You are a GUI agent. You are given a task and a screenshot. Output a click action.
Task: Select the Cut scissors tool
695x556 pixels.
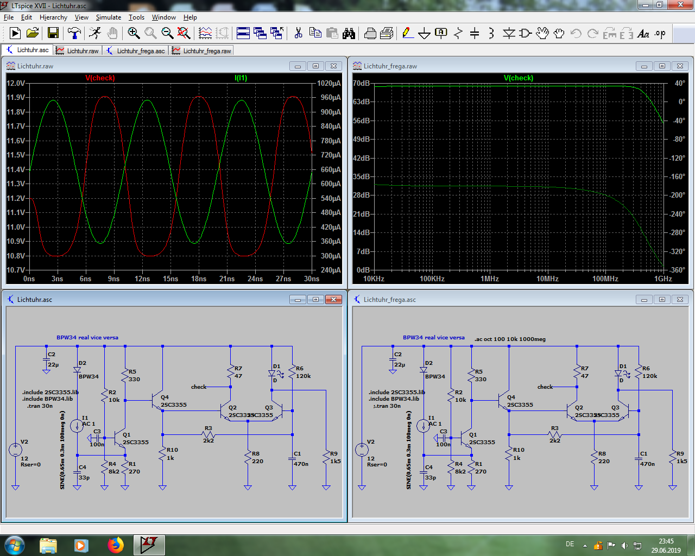coord(298,34)
